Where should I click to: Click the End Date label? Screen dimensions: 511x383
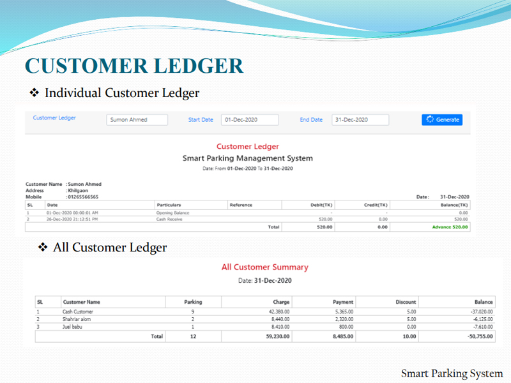click(x=311, y=120)
